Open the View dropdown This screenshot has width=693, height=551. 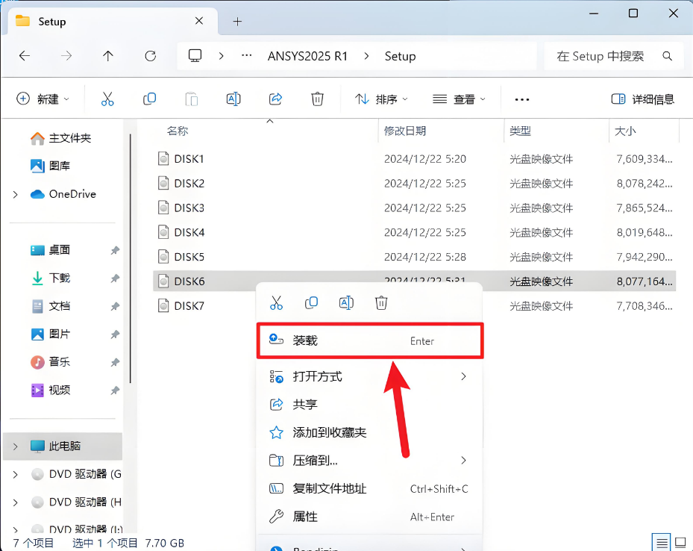click(459, 99)
